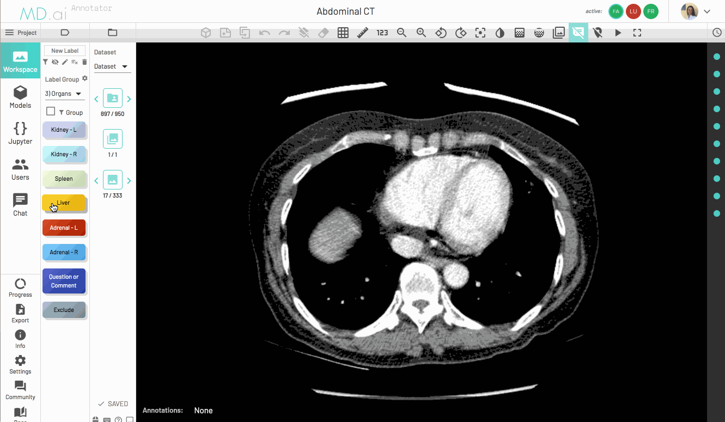725x422 pixels.
Task: Open the user profile dropdown arrow
Action: (x=707, y=11)
